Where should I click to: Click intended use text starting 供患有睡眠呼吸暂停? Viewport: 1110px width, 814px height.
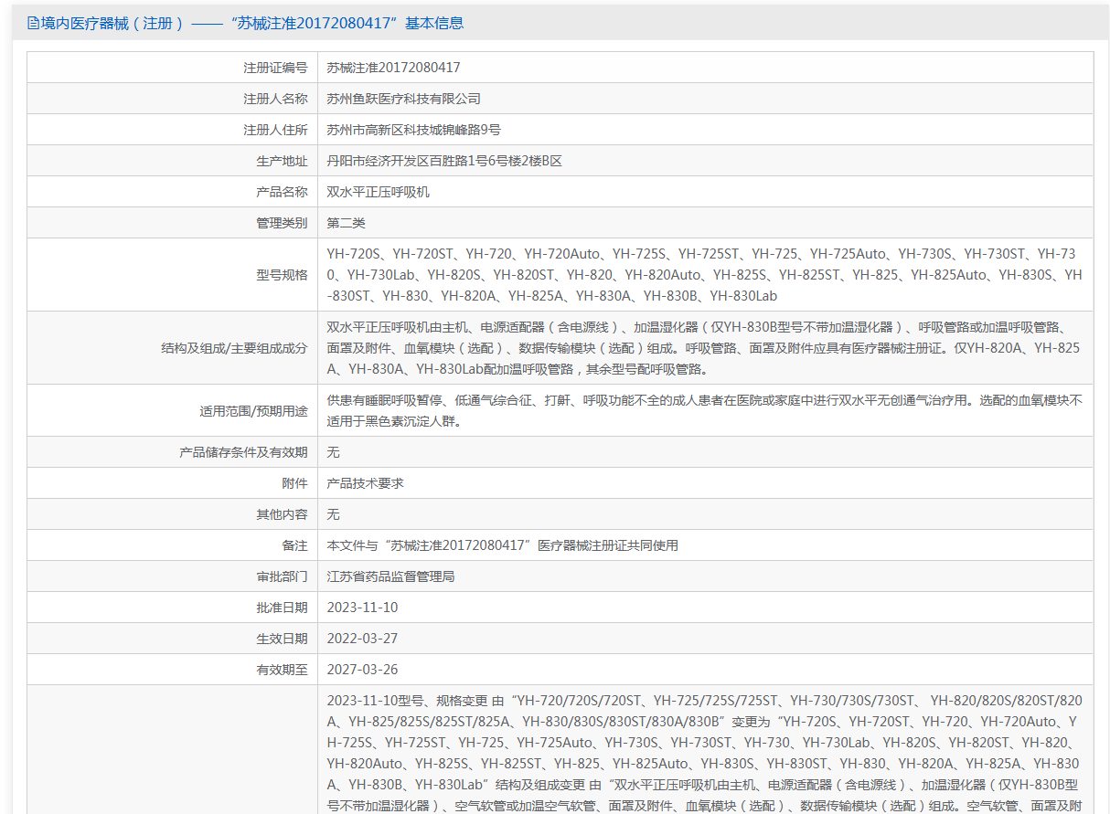[x=705, y=411]
